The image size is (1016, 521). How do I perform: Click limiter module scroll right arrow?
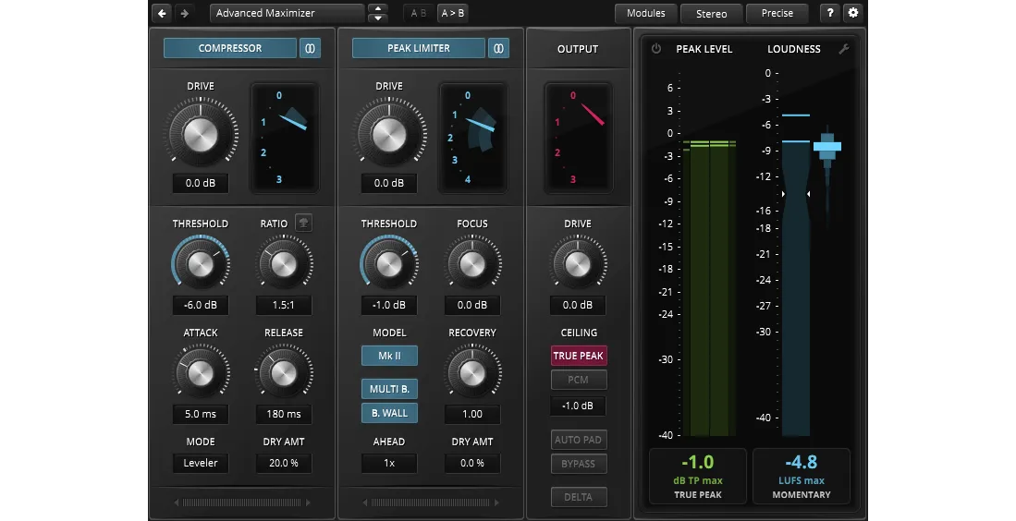pos(496,503)
